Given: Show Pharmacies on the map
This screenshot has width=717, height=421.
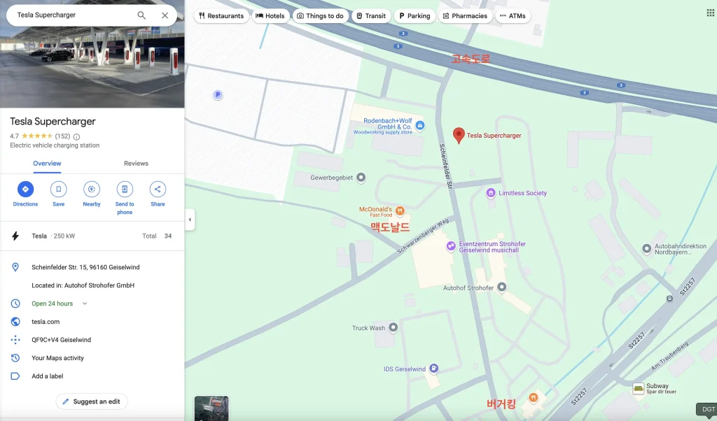Looking at the screenshot, I should (465, 16).
